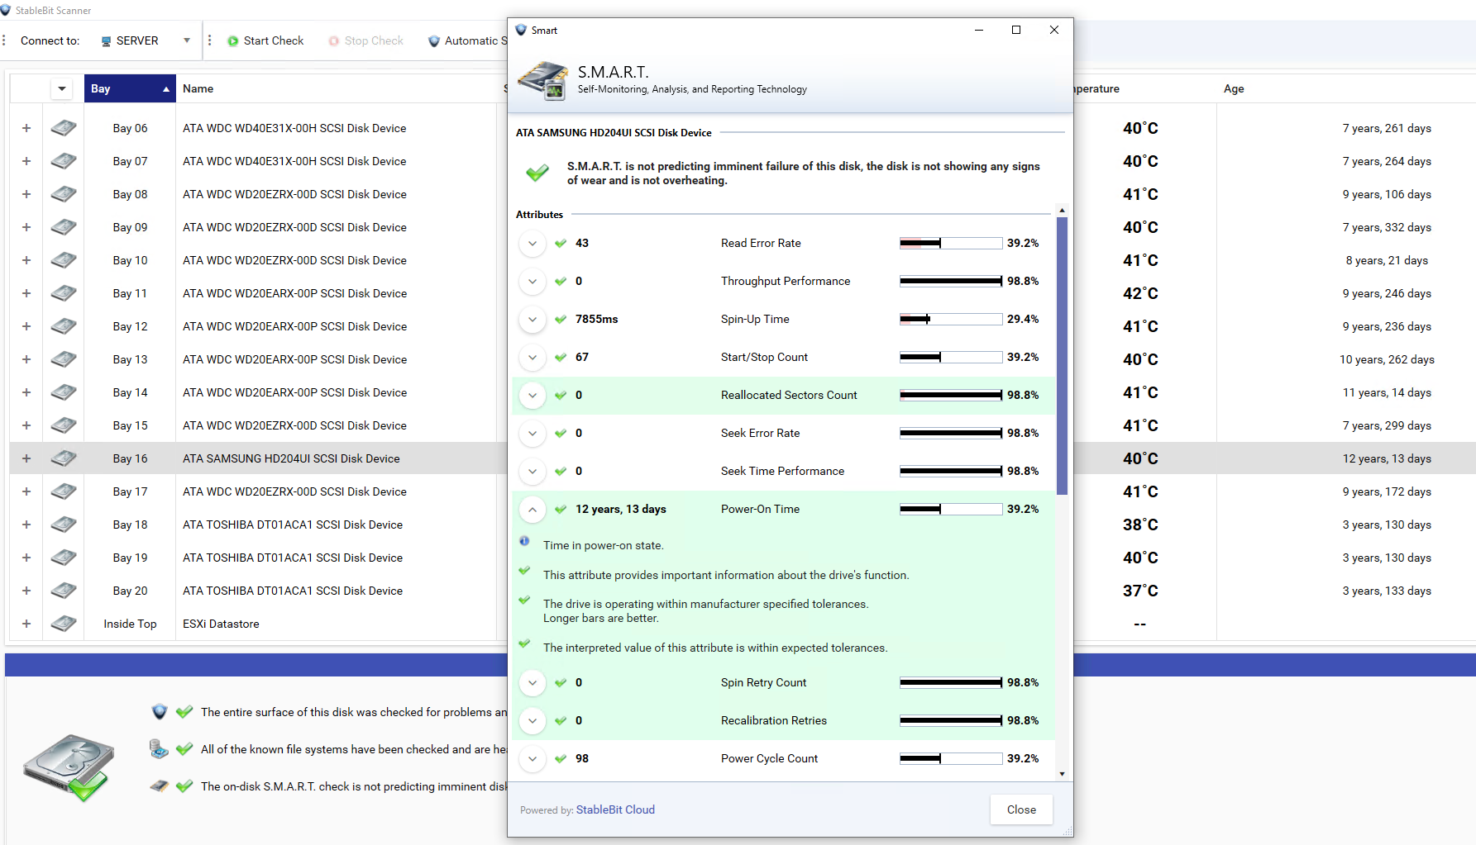Click the Start Check play icon

(233, 41)
